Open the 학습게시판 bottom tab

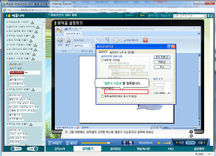click(143, 149)
